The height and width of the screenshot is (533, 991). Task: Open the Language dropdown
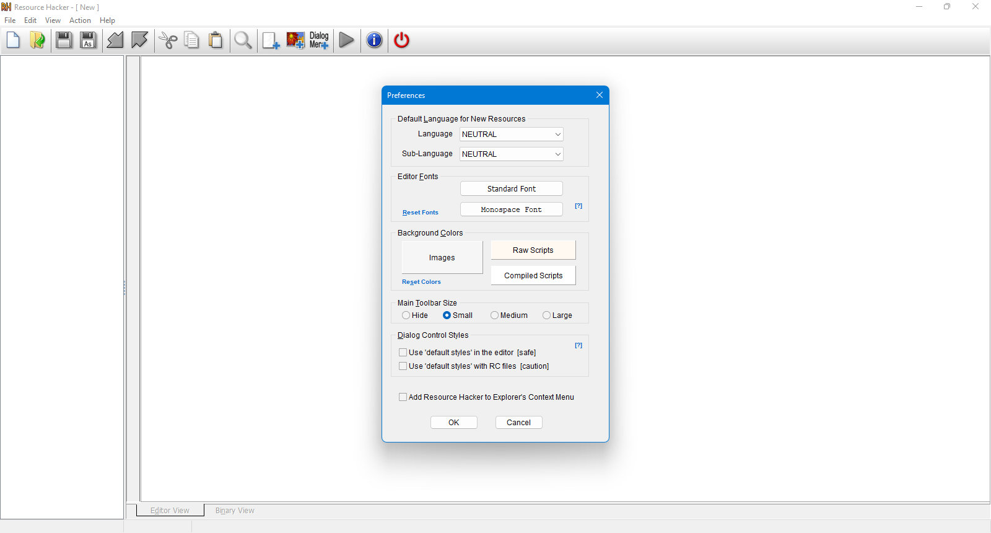512,134
